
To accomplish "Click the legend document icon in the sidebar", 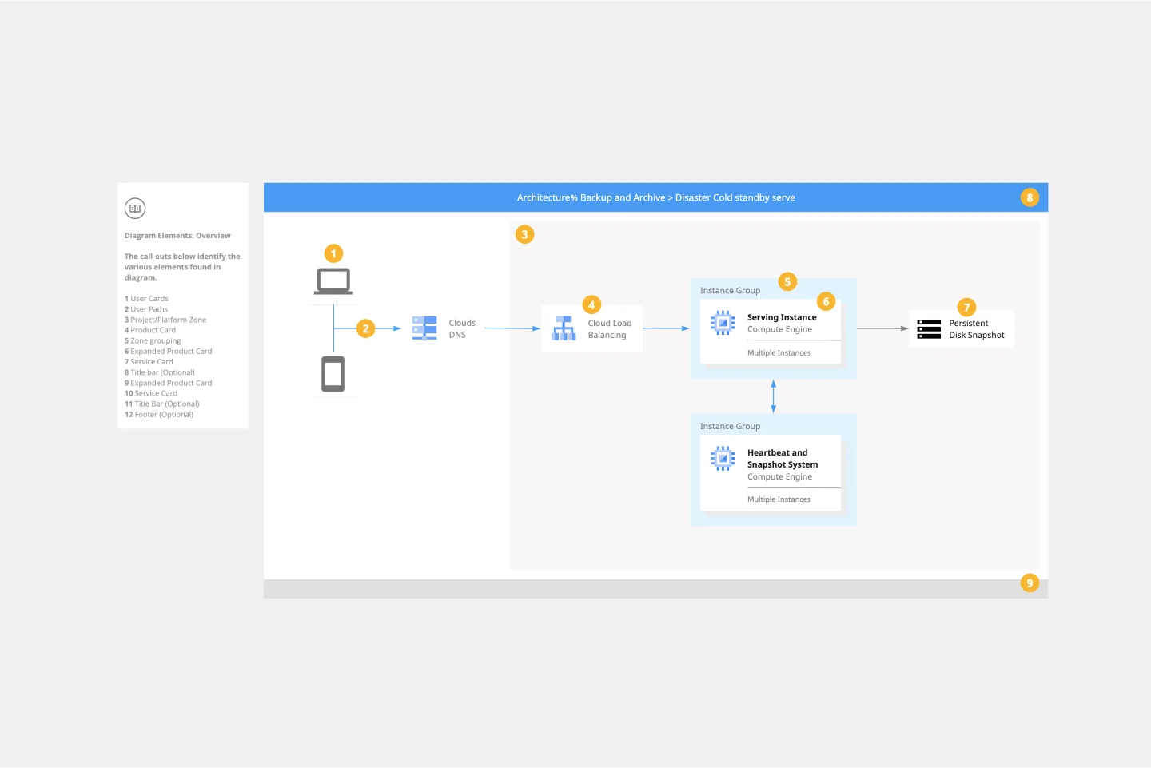I will point(134,208).
